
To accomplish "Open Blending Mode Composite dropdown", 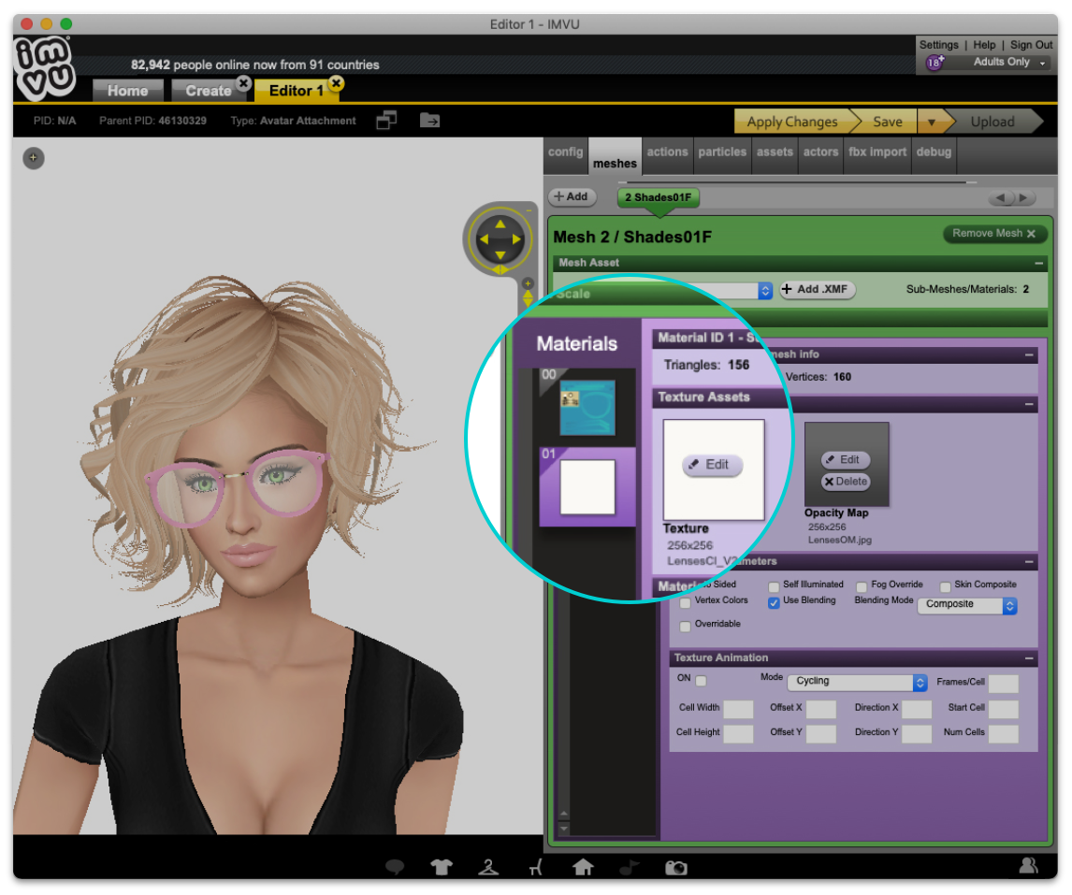I will (x=966, y=604).
